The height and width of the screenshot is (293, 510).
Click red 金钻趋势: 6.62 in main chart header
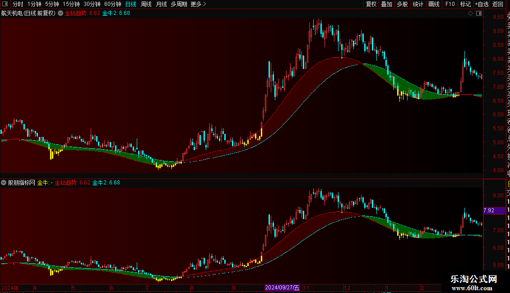click(x=83, y=14)
